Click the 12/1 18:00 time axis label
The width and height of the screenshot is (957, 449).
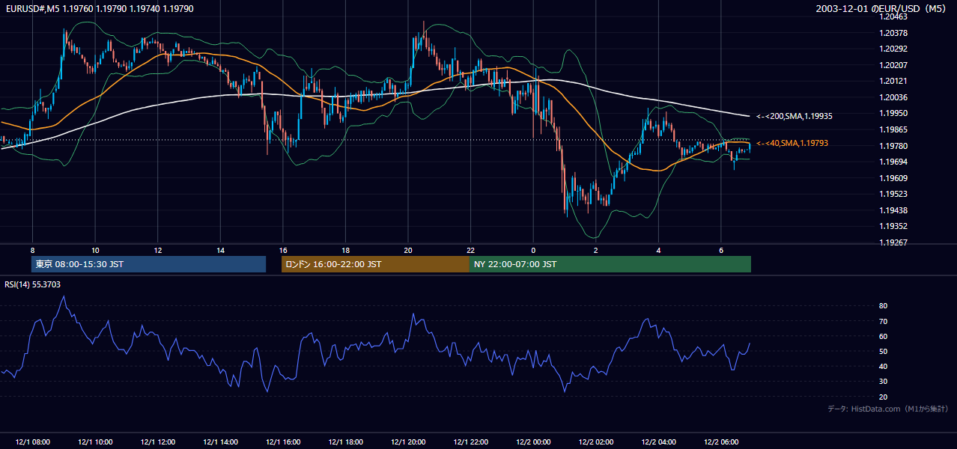pyautogui.click(x=345, y=442)
